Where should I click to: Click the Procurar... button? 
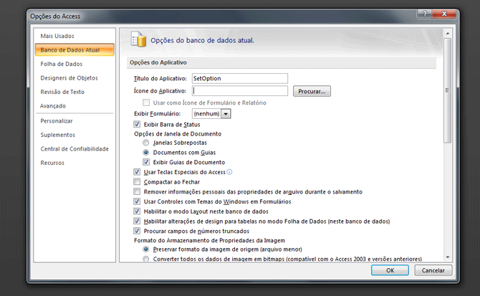point(312,91)
